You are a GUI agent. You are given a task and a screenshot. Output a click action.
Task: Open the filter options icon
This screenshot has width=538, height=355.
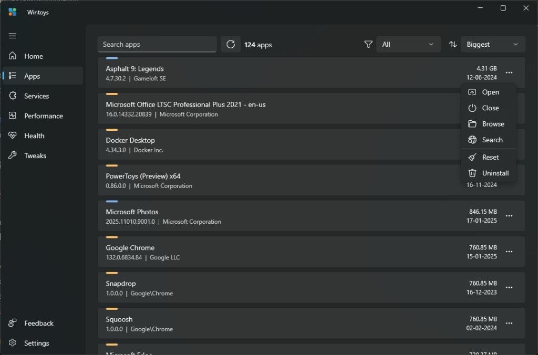368,45
